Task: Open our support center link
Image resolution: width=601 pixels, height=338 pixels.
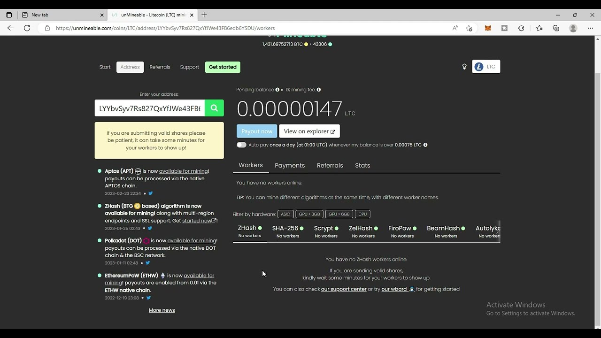Action: coord(344,289)
